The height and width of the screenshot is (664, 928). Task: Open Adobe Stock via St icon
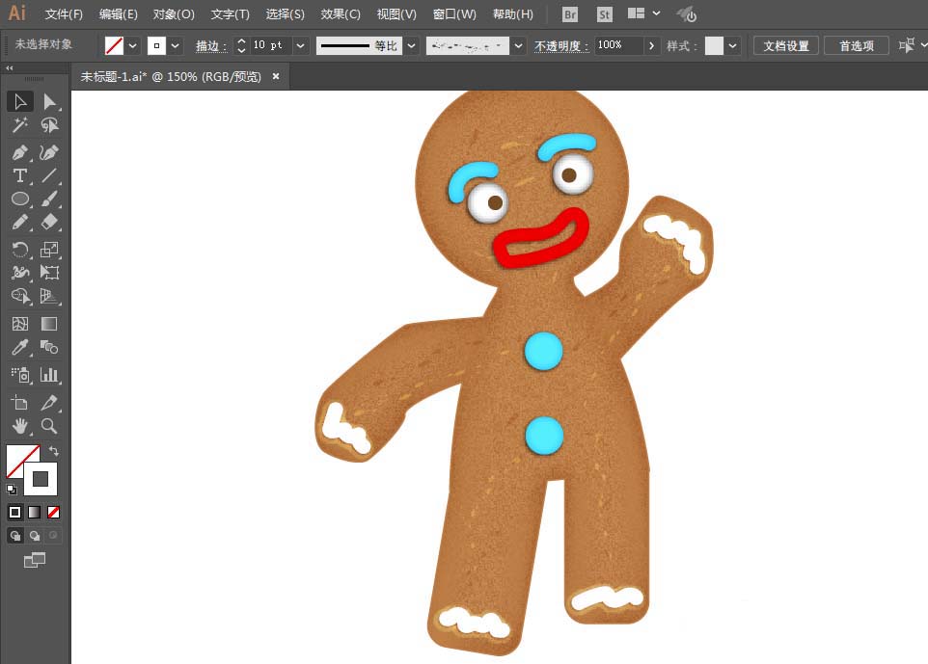(604, 14)
